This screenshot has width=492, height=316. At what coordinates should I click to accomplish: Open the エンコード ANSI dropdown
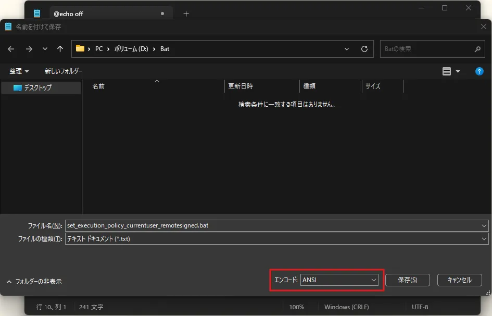(339, 280)
